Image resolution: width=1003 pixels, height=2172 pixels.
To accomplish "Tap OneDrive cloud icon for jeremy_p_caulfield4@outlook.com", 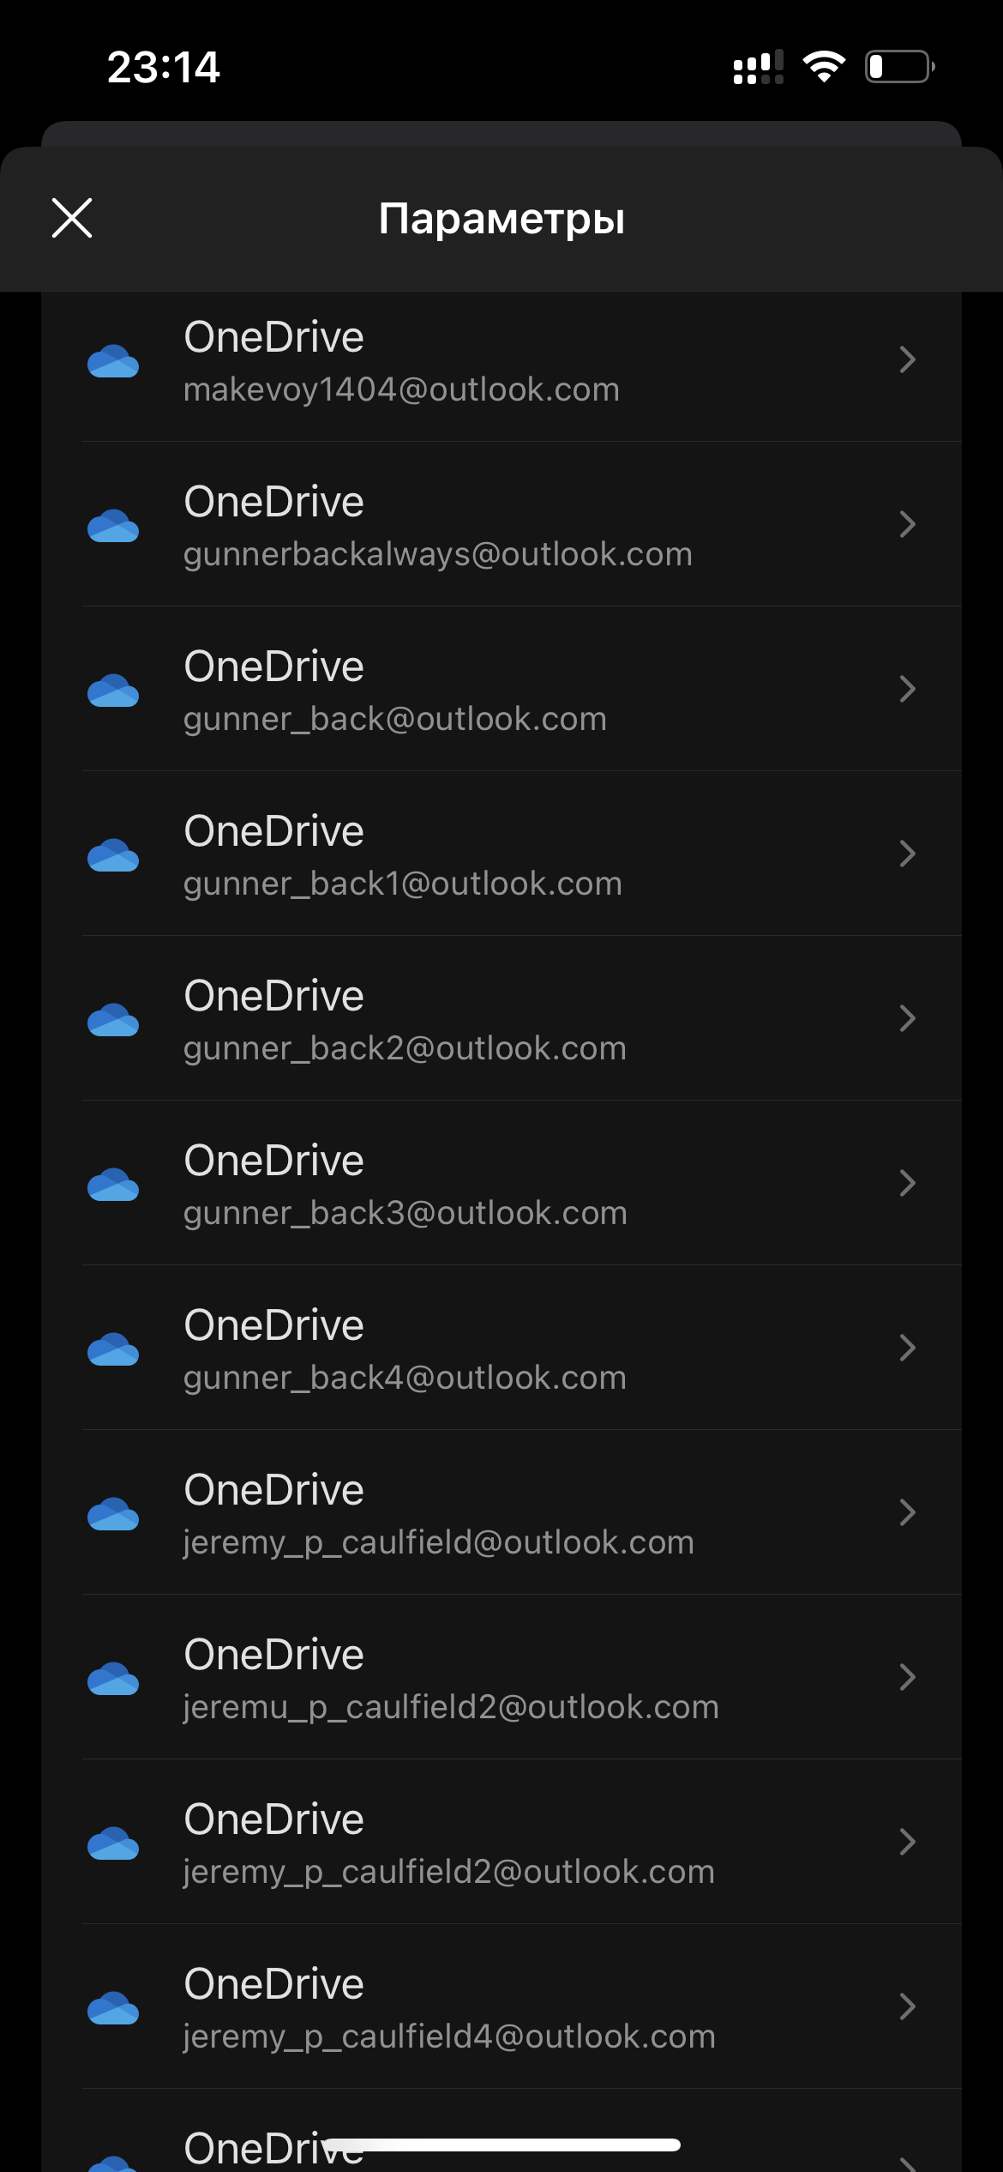I will [113, 2008].
